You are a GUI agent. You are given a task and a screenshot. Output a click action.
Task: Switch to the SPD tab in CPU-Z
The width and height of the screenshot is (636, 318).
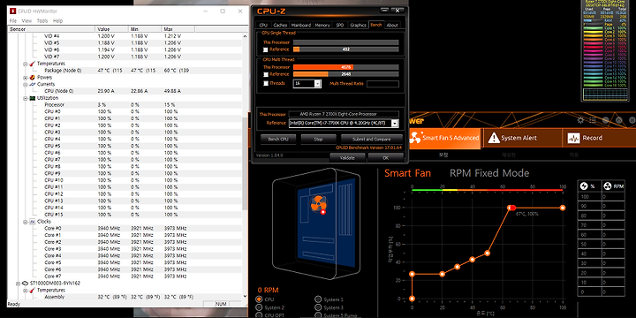(x=339, y=25)
